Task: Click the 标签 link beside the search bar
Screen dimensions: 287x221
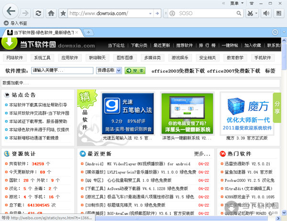Action: pyautogui.click(x=270, y=71)
